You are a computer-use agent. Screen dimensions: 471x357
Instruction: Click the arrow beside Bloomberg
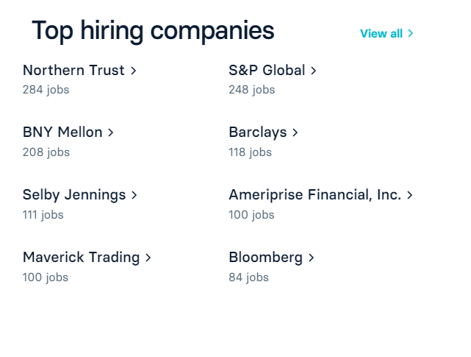312,258
